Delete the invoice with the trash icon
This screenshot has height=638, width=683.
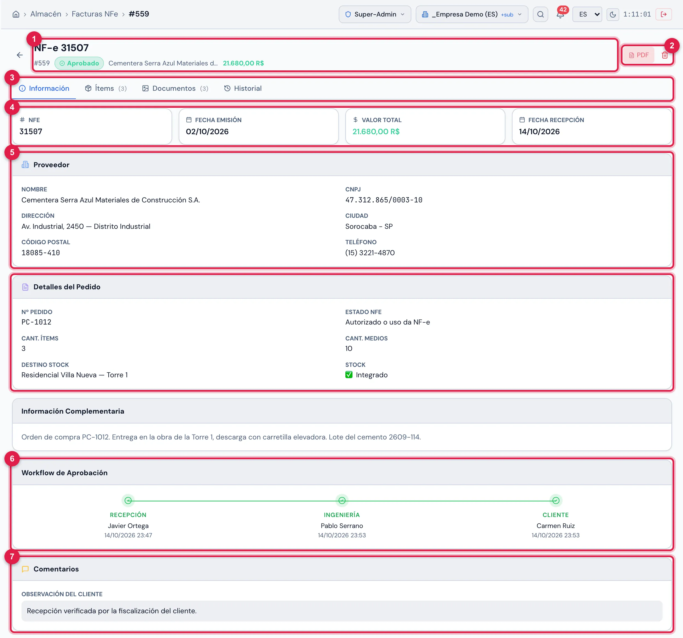(665, 55)
